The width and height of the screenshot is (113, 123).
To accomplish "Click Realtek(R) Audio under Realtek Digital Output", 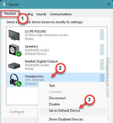I will click(x=37, y=65).
